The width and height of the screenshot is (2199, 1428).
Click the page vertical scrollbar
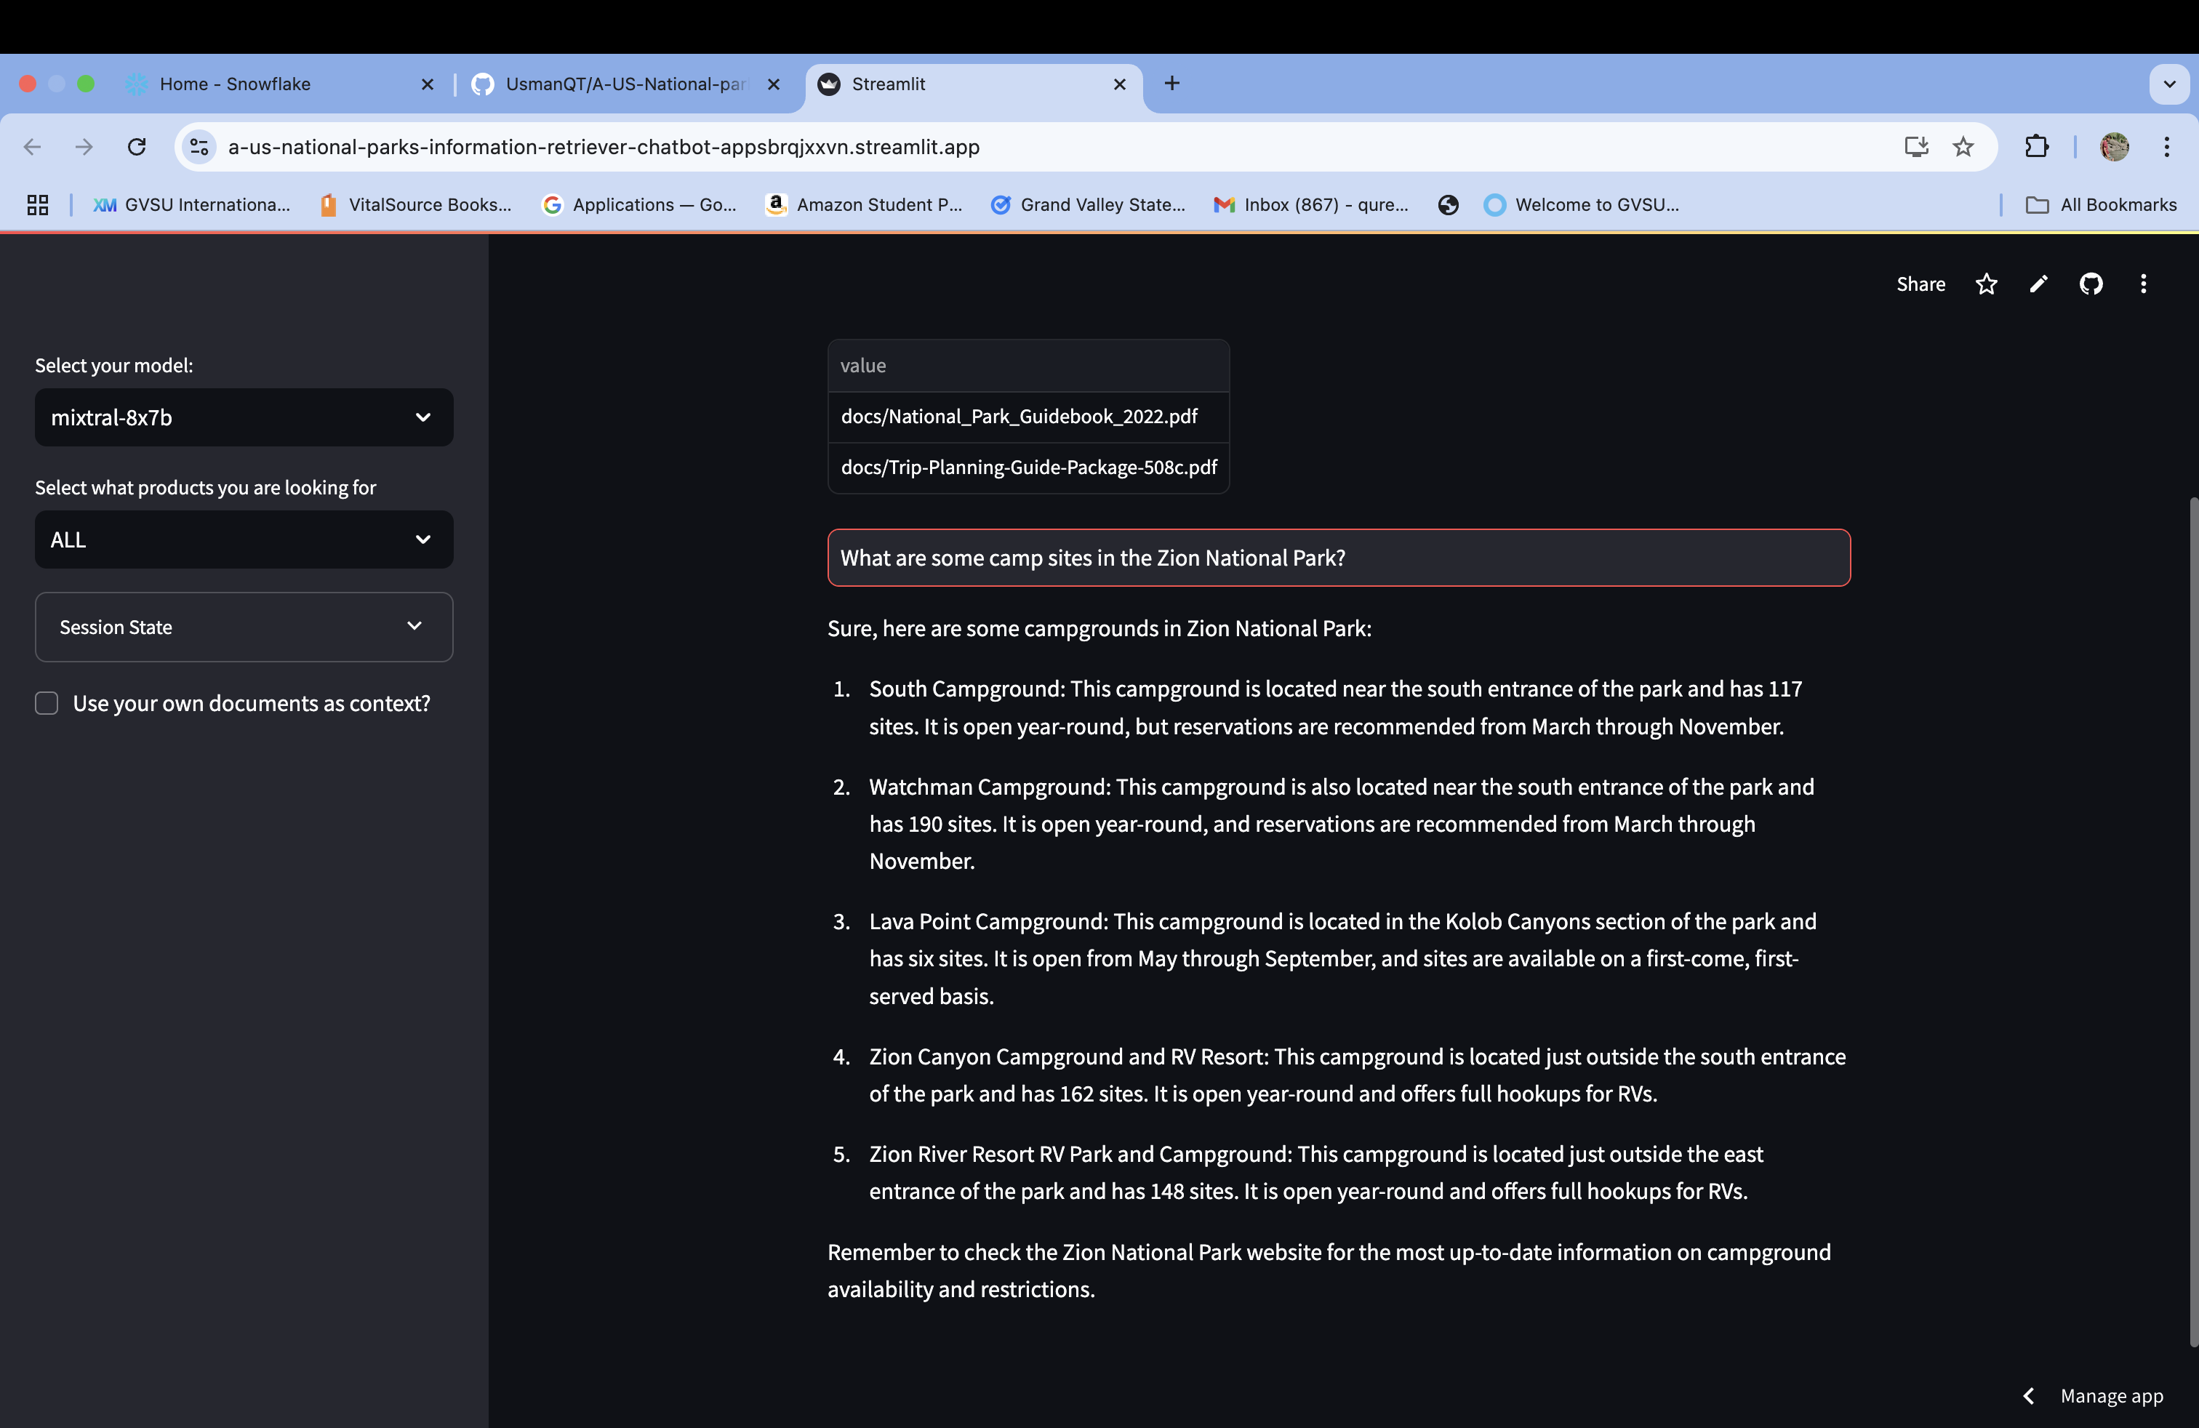2192,923
